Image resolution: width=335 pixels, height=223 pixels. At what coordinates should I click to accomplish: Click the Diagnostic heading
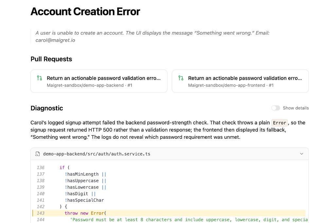click(x=47, y=108)
